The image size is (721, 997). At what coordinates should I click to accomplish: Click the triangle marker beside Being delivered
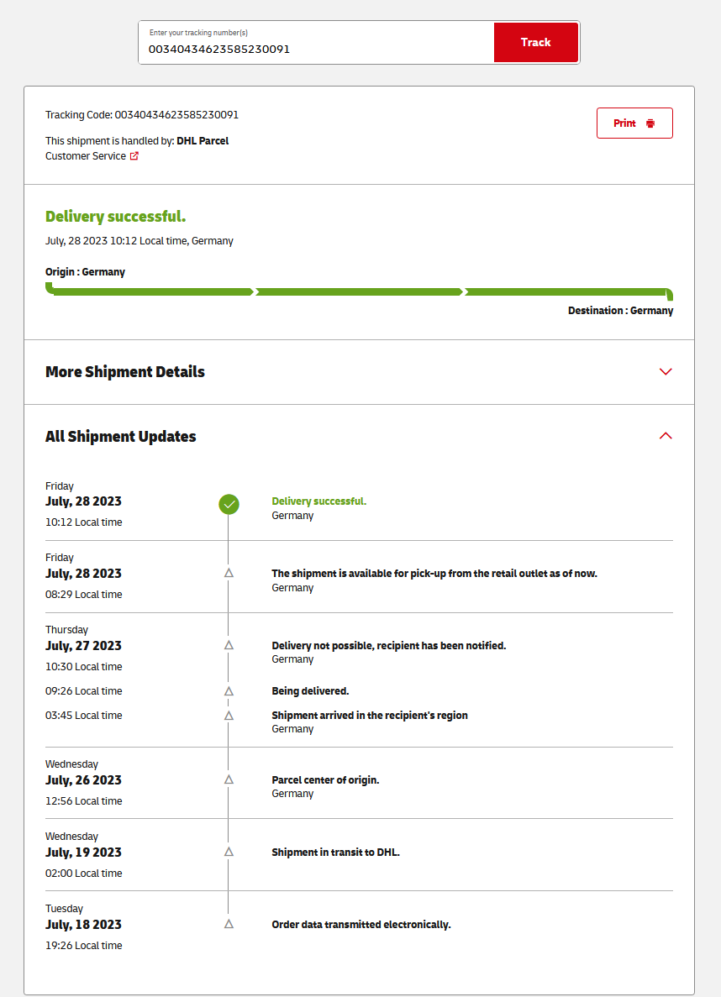tap(229, 690)
